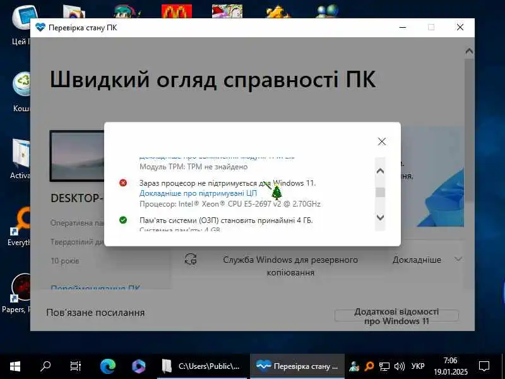505x379 pixels.
Task: Open the clock showing 7:06 19.01.2025
Action: (450, 366)
